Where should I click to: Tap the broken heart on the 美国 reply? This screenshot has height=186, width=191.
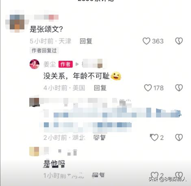179,88
